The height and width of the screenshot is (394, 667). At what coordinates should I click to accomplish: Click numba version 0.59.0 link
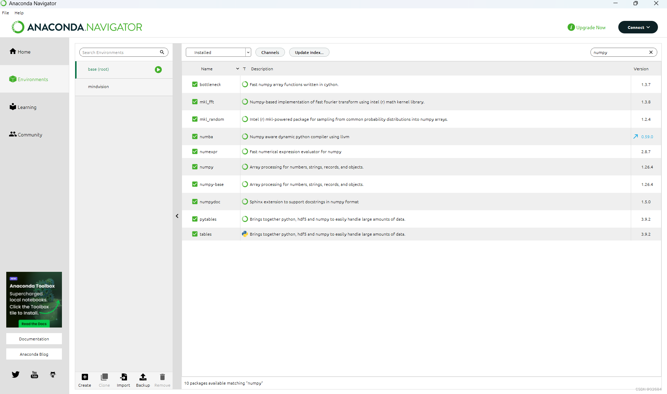[x=647, y=137]
